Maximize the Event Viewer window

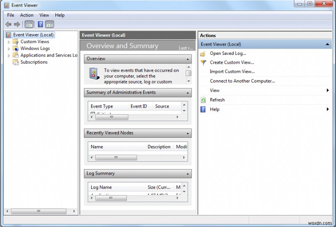coord(310,4)
